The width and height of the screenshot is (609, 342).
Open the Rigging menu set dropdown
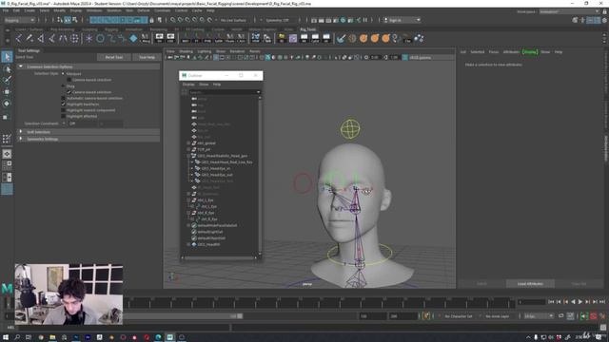[x=19, y=20]
